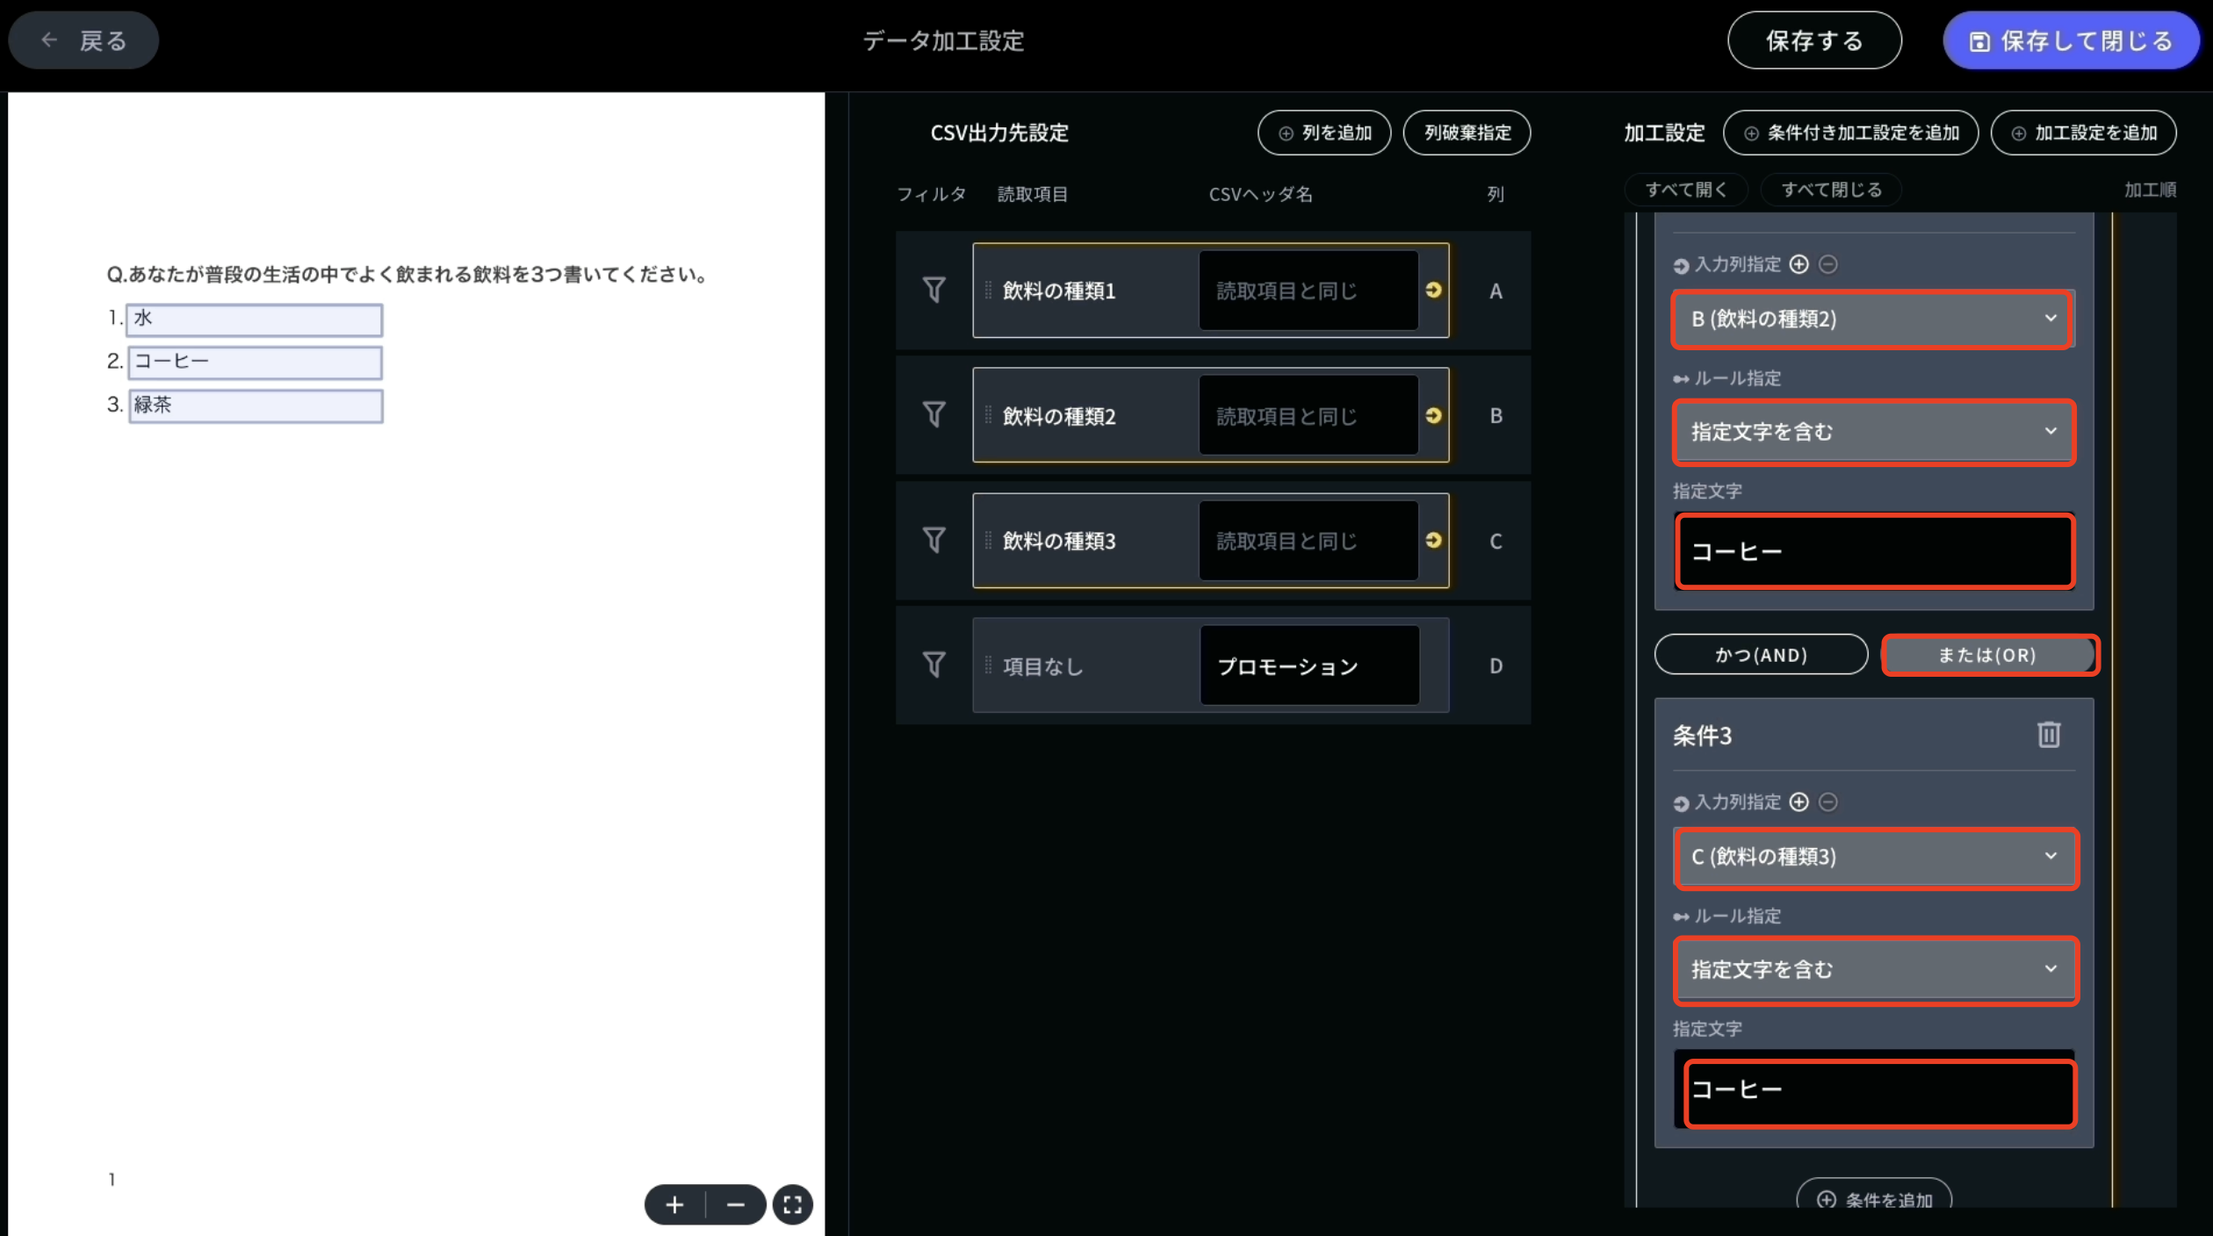Select the または(OR) operator
The height and width of the screenshot is (1236, 2213).
(1990, 654)
